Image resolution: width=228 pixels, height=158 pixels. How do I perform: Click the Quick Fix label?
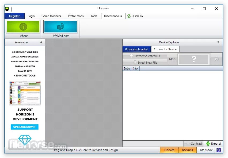tap(137, 16)
